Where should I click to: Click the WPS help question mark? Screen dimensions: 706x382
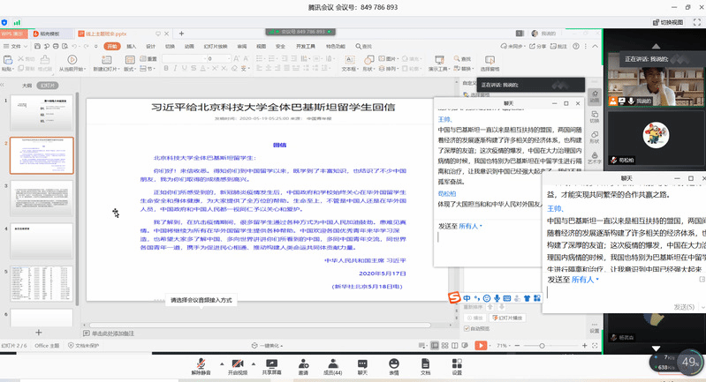[576, 46]
